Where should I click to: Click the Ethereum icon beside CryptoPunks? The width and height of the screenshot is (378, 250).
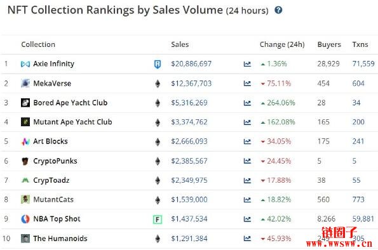pos(158,161)
